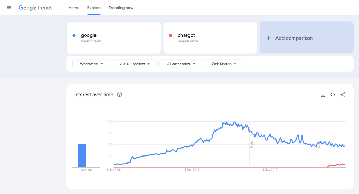Click the blue Average bar
Image resolution: width=359 pixels, height=194 pixels.
coord(82,155)
